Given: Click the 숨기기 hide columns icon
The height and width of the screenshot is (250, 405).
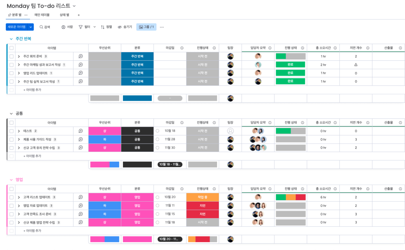Looking at the screenshot, I should (x=120, y=27).
